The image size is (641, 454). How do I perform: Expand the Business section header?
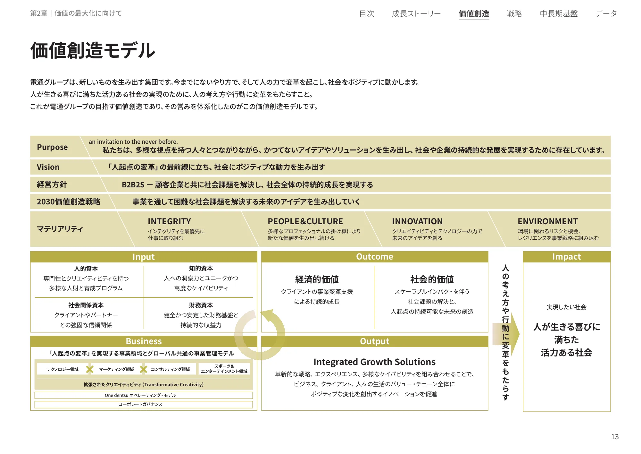[x=143, y=341]
